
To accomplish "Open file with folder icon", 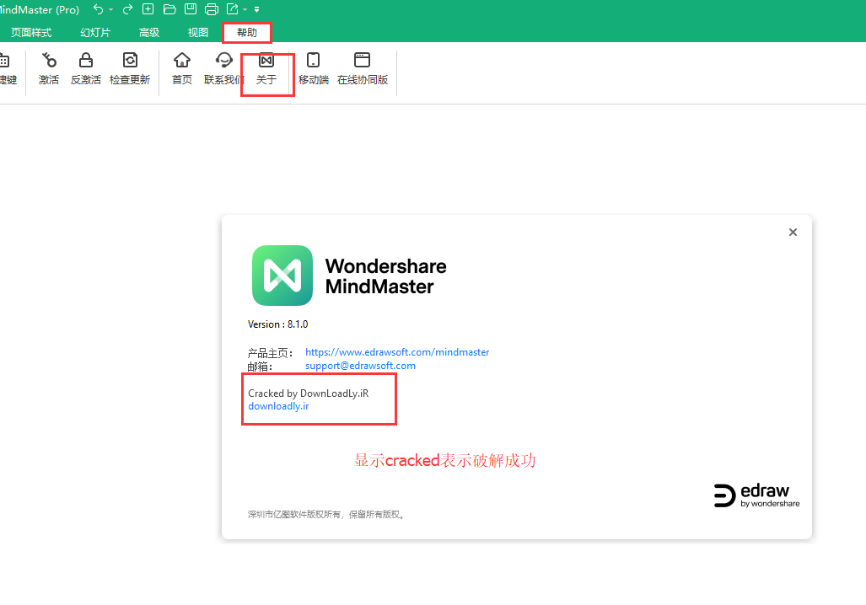I will click(x=169, y=9).
